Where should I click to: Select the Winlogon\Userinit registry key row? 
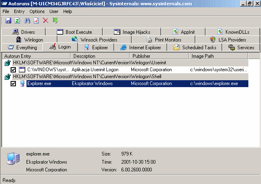pyautogui.click(x=125, y=63)
